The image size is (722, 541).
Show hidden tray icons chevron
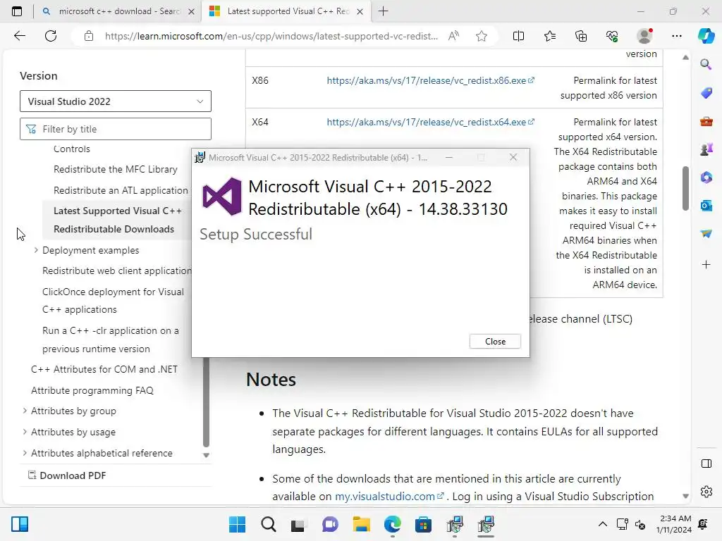pos(602,524)
